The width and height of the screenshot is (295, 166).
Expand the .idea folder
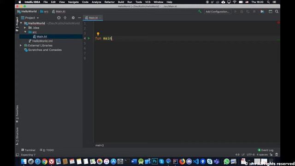tap(25, 28)
